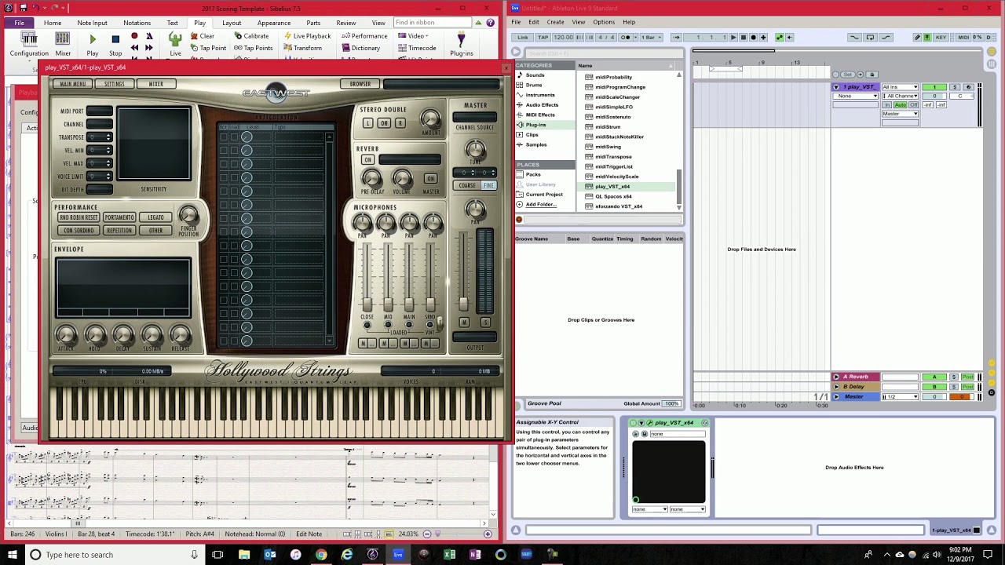Image resolution: width=1005 pixels, height=565 pixels.
Task: Select FINE tuning mode in Play plugin
Action: pyautogui.click(x=488, y=186)
